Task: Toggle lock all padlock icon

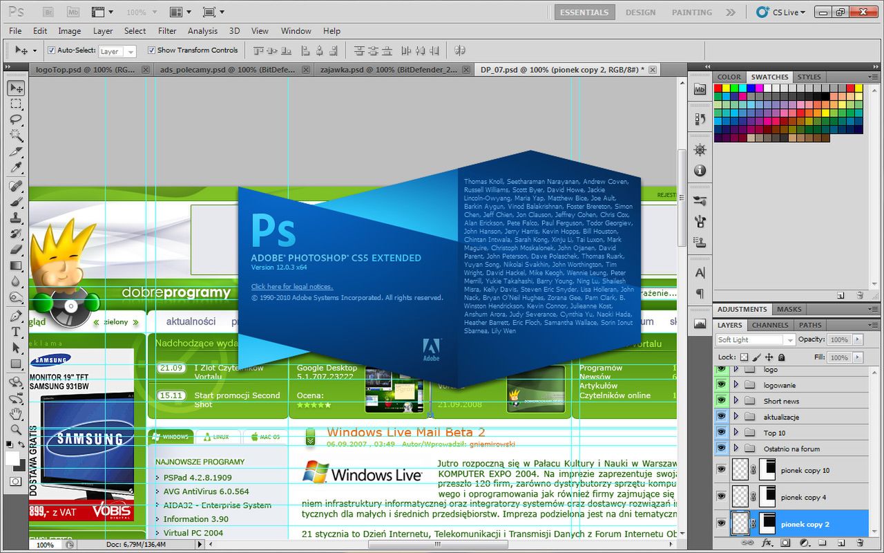Action: coord(781,357)
